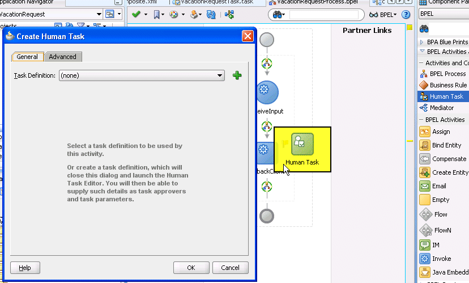This screenshot has width=469, height=283.
Task: Click the blue refresh arrows icon
Action: [x=211, y=14]
